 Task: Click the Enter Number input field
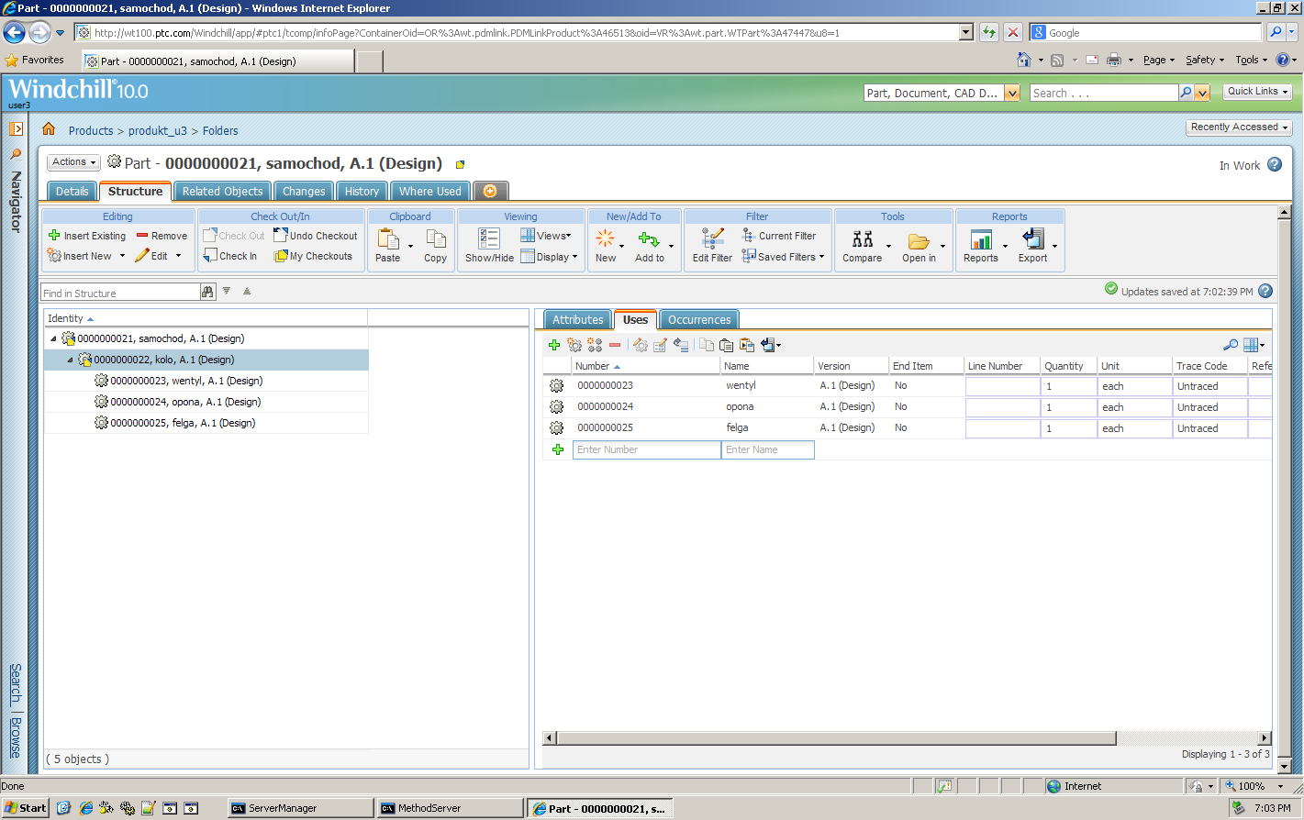coord(647,449)
